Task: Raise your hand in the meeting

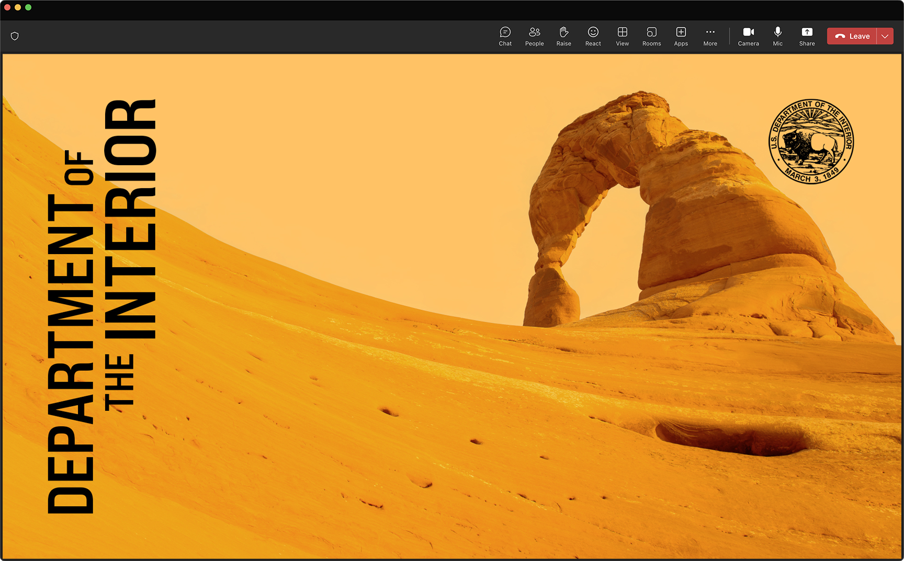Action: pos(563,36)
